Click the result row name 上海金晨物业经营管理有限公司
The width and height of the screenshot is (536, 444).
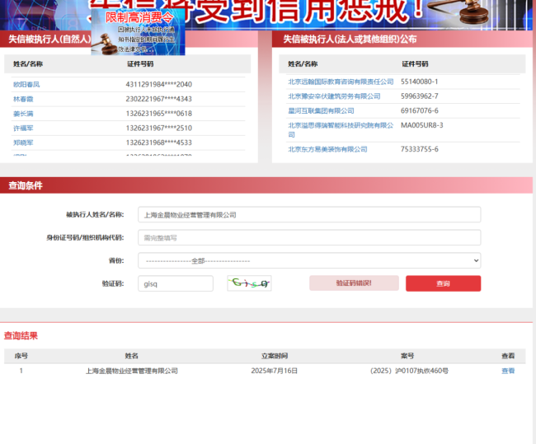coord(132,371)
